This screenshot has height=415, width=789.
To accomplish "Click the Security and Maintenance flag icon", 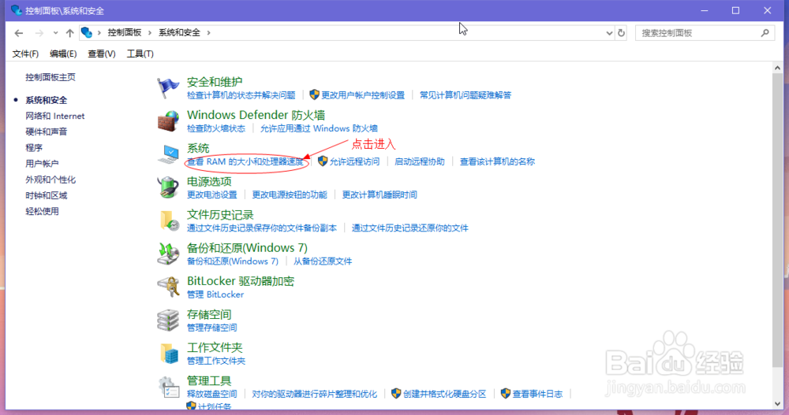I will tap(167, 88).
